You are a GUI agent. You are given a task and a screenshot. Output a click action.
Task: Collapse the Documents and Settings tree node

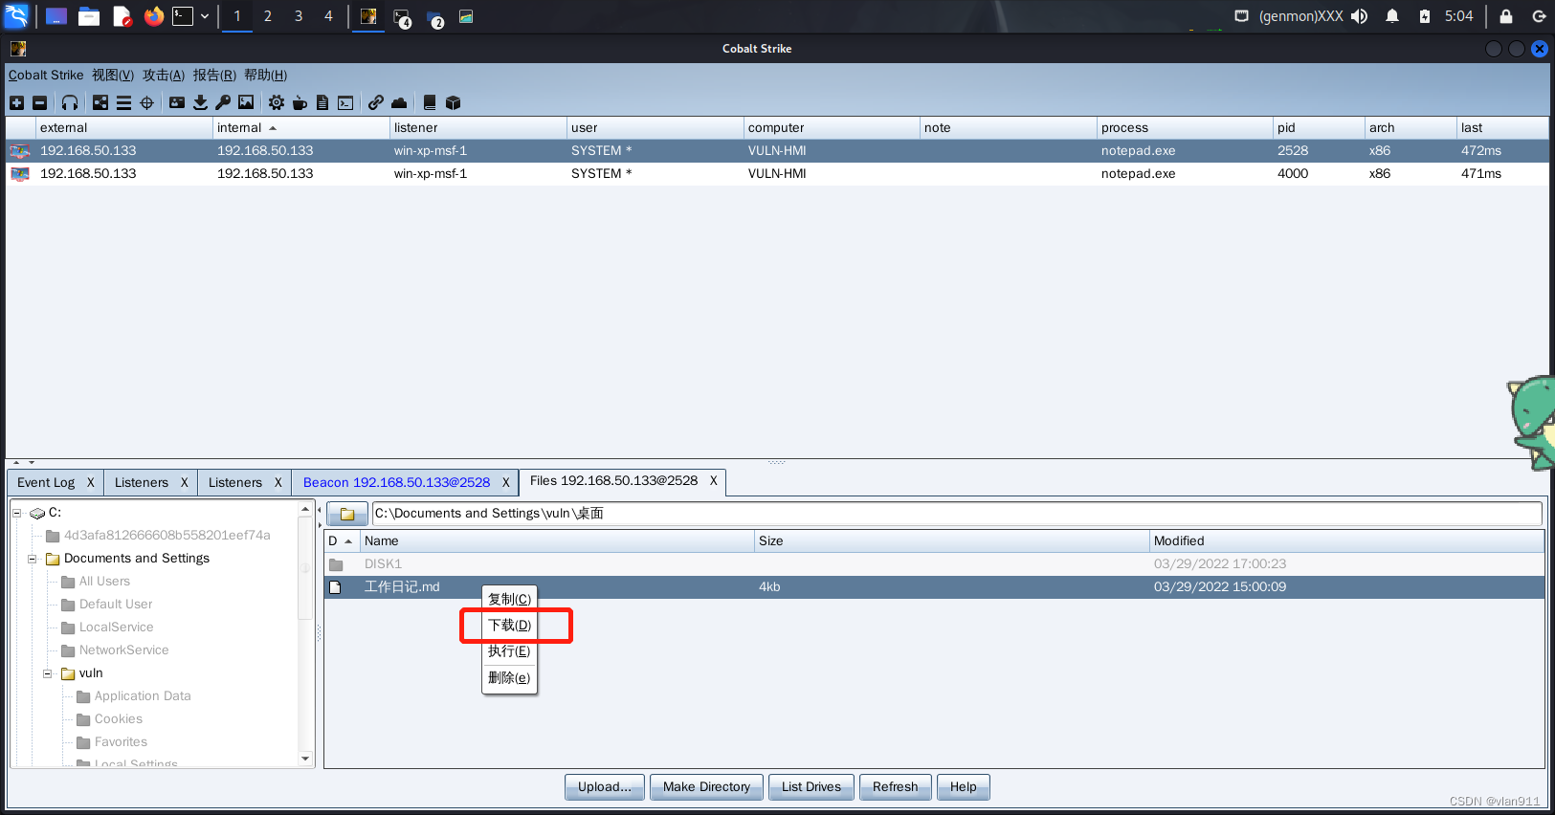click(x=32, y=559)
